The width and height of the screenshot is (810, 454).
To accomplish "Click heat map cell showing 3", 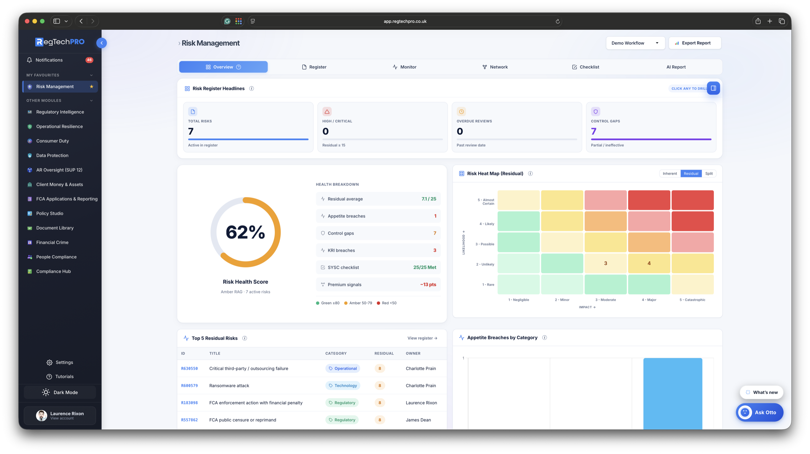I will (605, 263).
